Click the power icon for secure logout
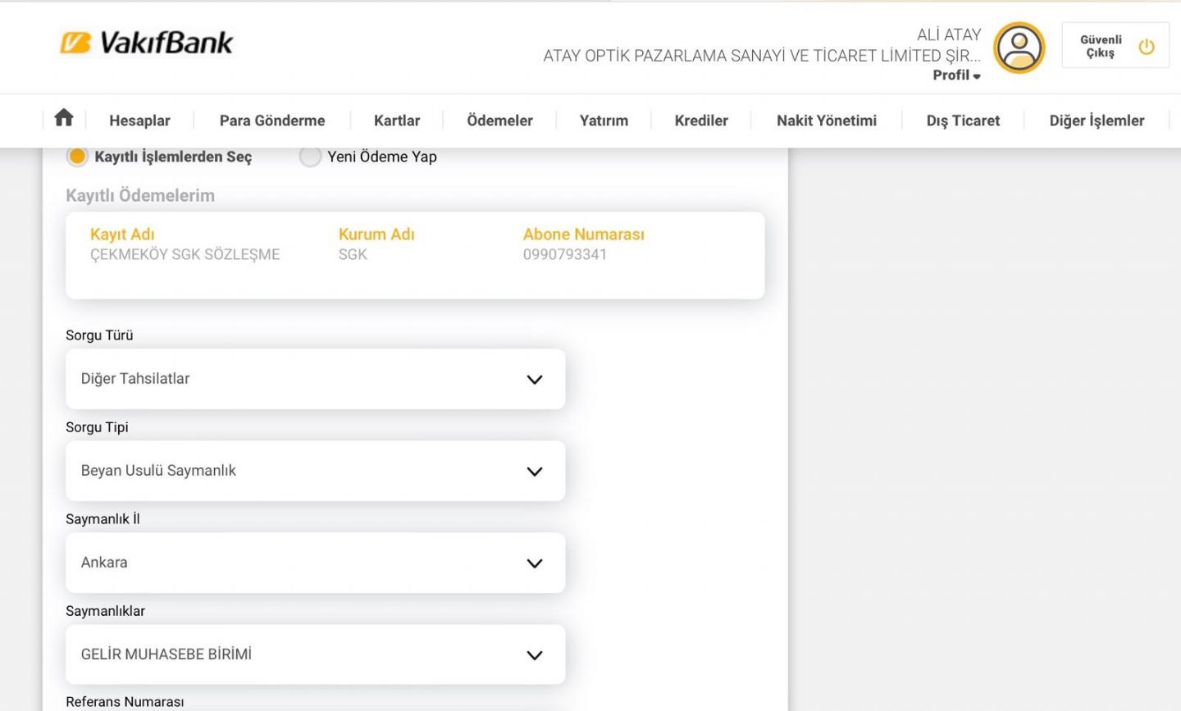This screenshot has height=711, width=1181. (x=1147, y=47)
